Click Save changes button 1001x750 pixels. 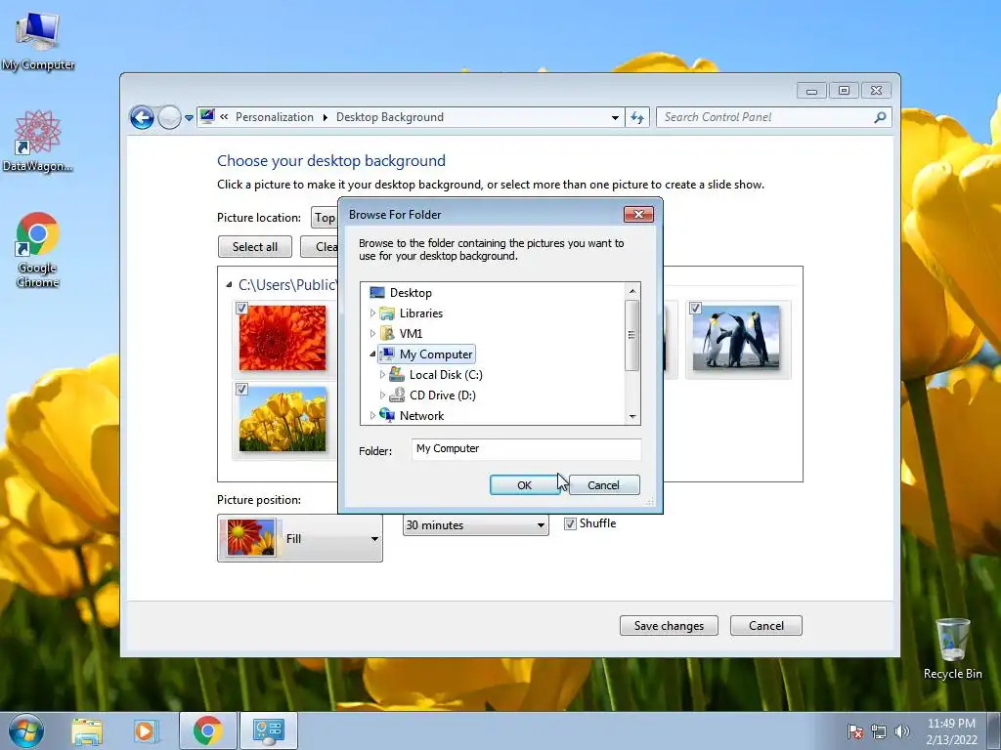click(x=669, y=626)
